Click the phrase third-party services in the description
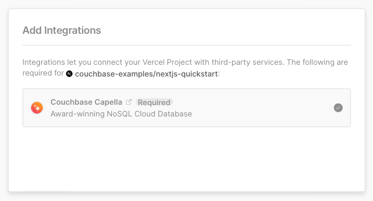The width and height of the screenshot is (373, 201). (x=247, y=62)
